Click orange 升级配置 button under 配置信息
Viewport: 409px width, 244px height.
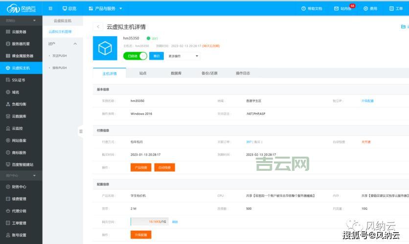(x=141, y=235)
